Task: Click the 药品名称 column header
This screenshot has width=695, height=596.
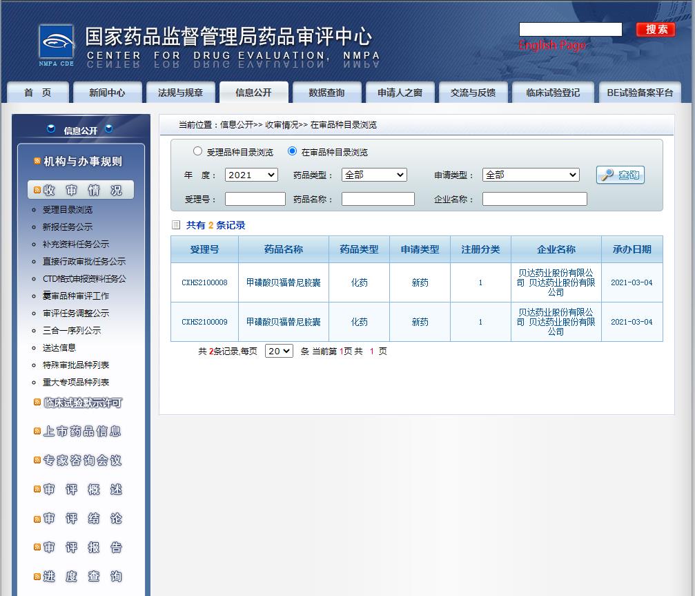Action: [284, 249]
